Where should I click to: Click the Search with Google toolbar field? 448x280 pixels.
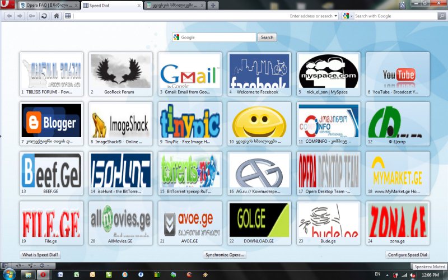[x=396, y=16]
